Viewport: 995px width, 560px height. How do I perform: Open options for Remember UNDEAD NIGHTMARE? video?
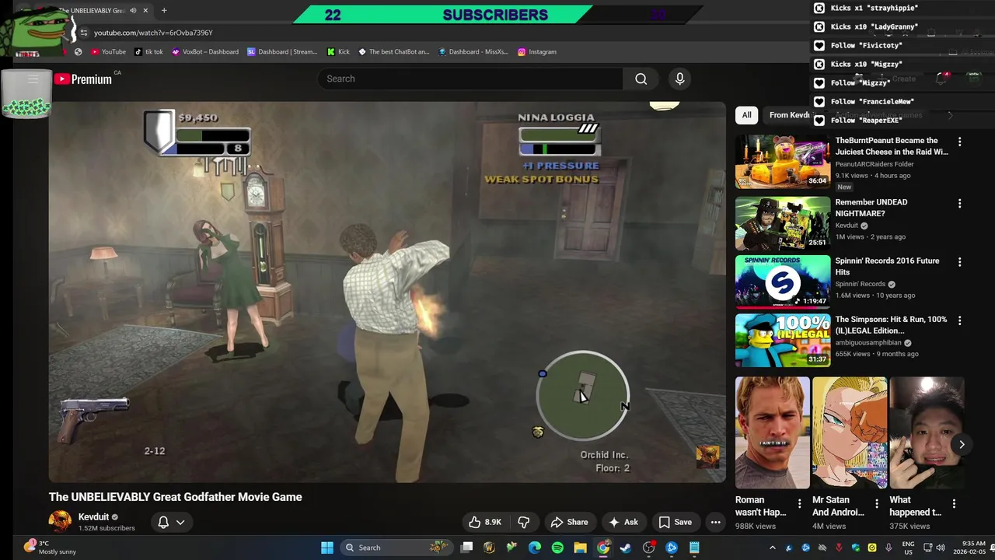pos(959,204)
